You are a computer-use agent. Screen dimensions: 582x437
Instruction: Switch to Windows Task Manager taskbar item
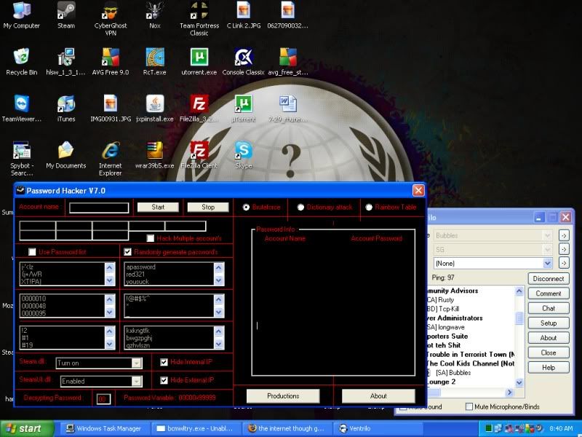[x=104, y=428]
